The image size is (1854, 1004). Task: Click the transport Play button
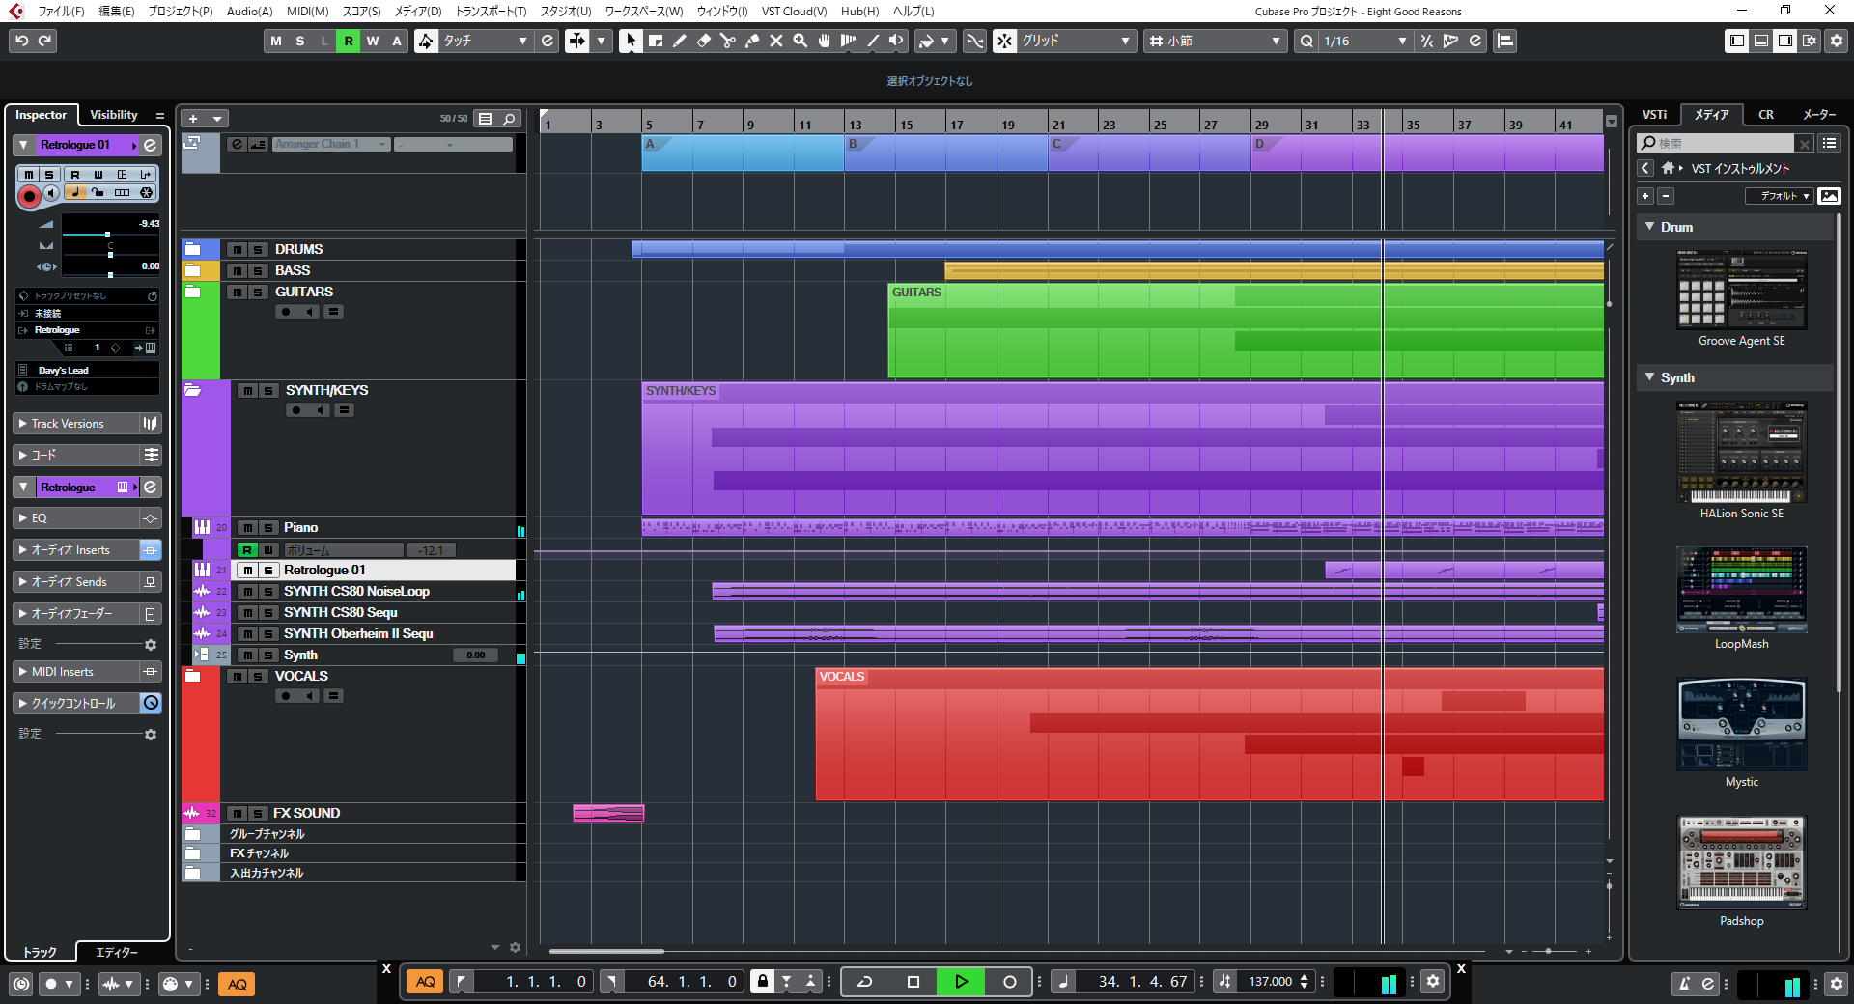tap(961, 982)
